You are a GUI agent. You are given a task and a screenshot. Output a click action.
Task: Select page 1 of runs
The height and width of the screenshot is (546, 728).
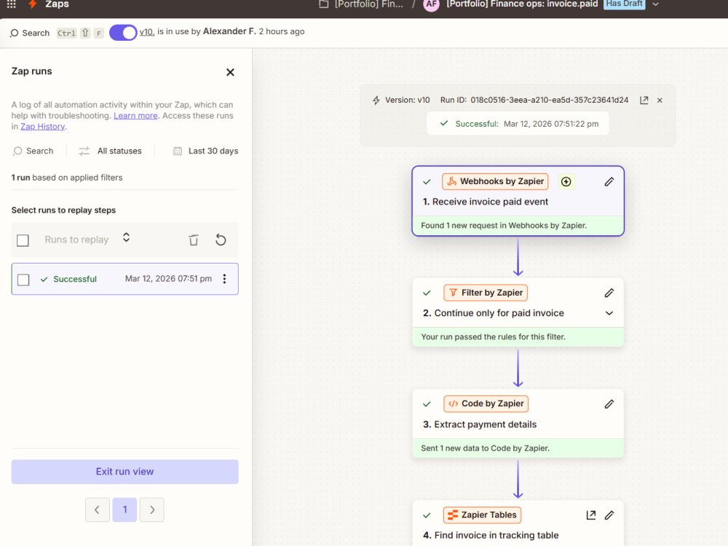(x=125, y=510)
